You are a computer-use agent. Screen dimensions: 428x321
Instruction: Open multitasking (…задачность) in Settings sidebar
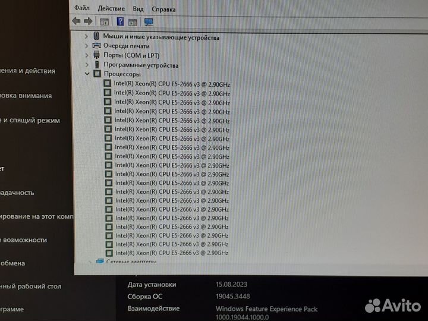[17, 193]
